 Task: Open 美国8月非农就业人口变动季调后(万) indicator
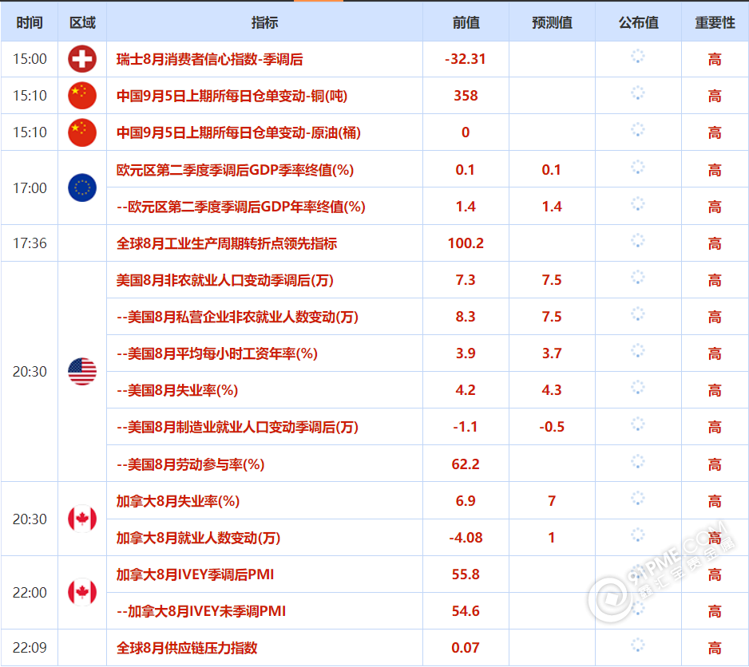pyautogui.click(x=225, y=280)
